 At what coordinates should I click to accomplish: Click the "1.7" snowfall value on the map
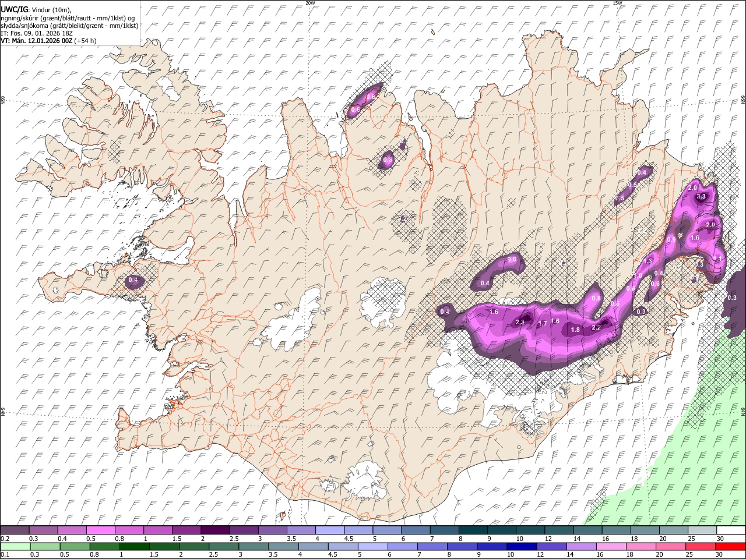click(543, 323)
